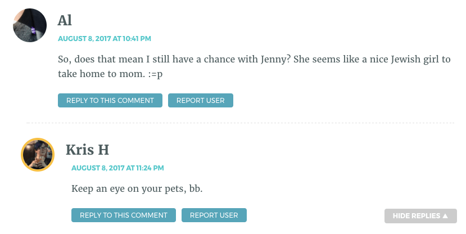466x234 pixels.
Task: Click the ":=p" emoticon in Al's comment
Action: click(163, 74)
